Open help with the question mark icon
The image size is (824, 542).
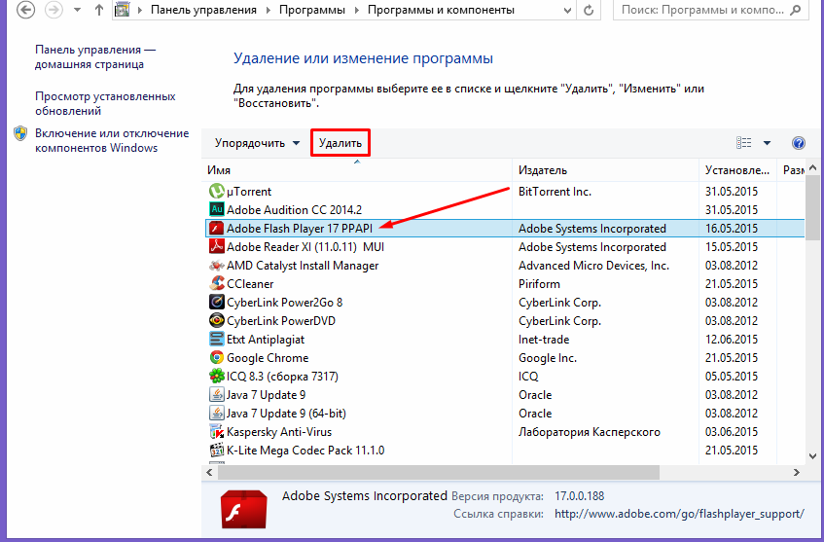(x=799, y=143)
